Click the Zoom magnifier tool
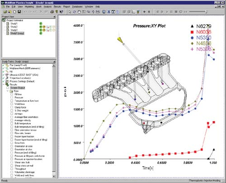 89,12
